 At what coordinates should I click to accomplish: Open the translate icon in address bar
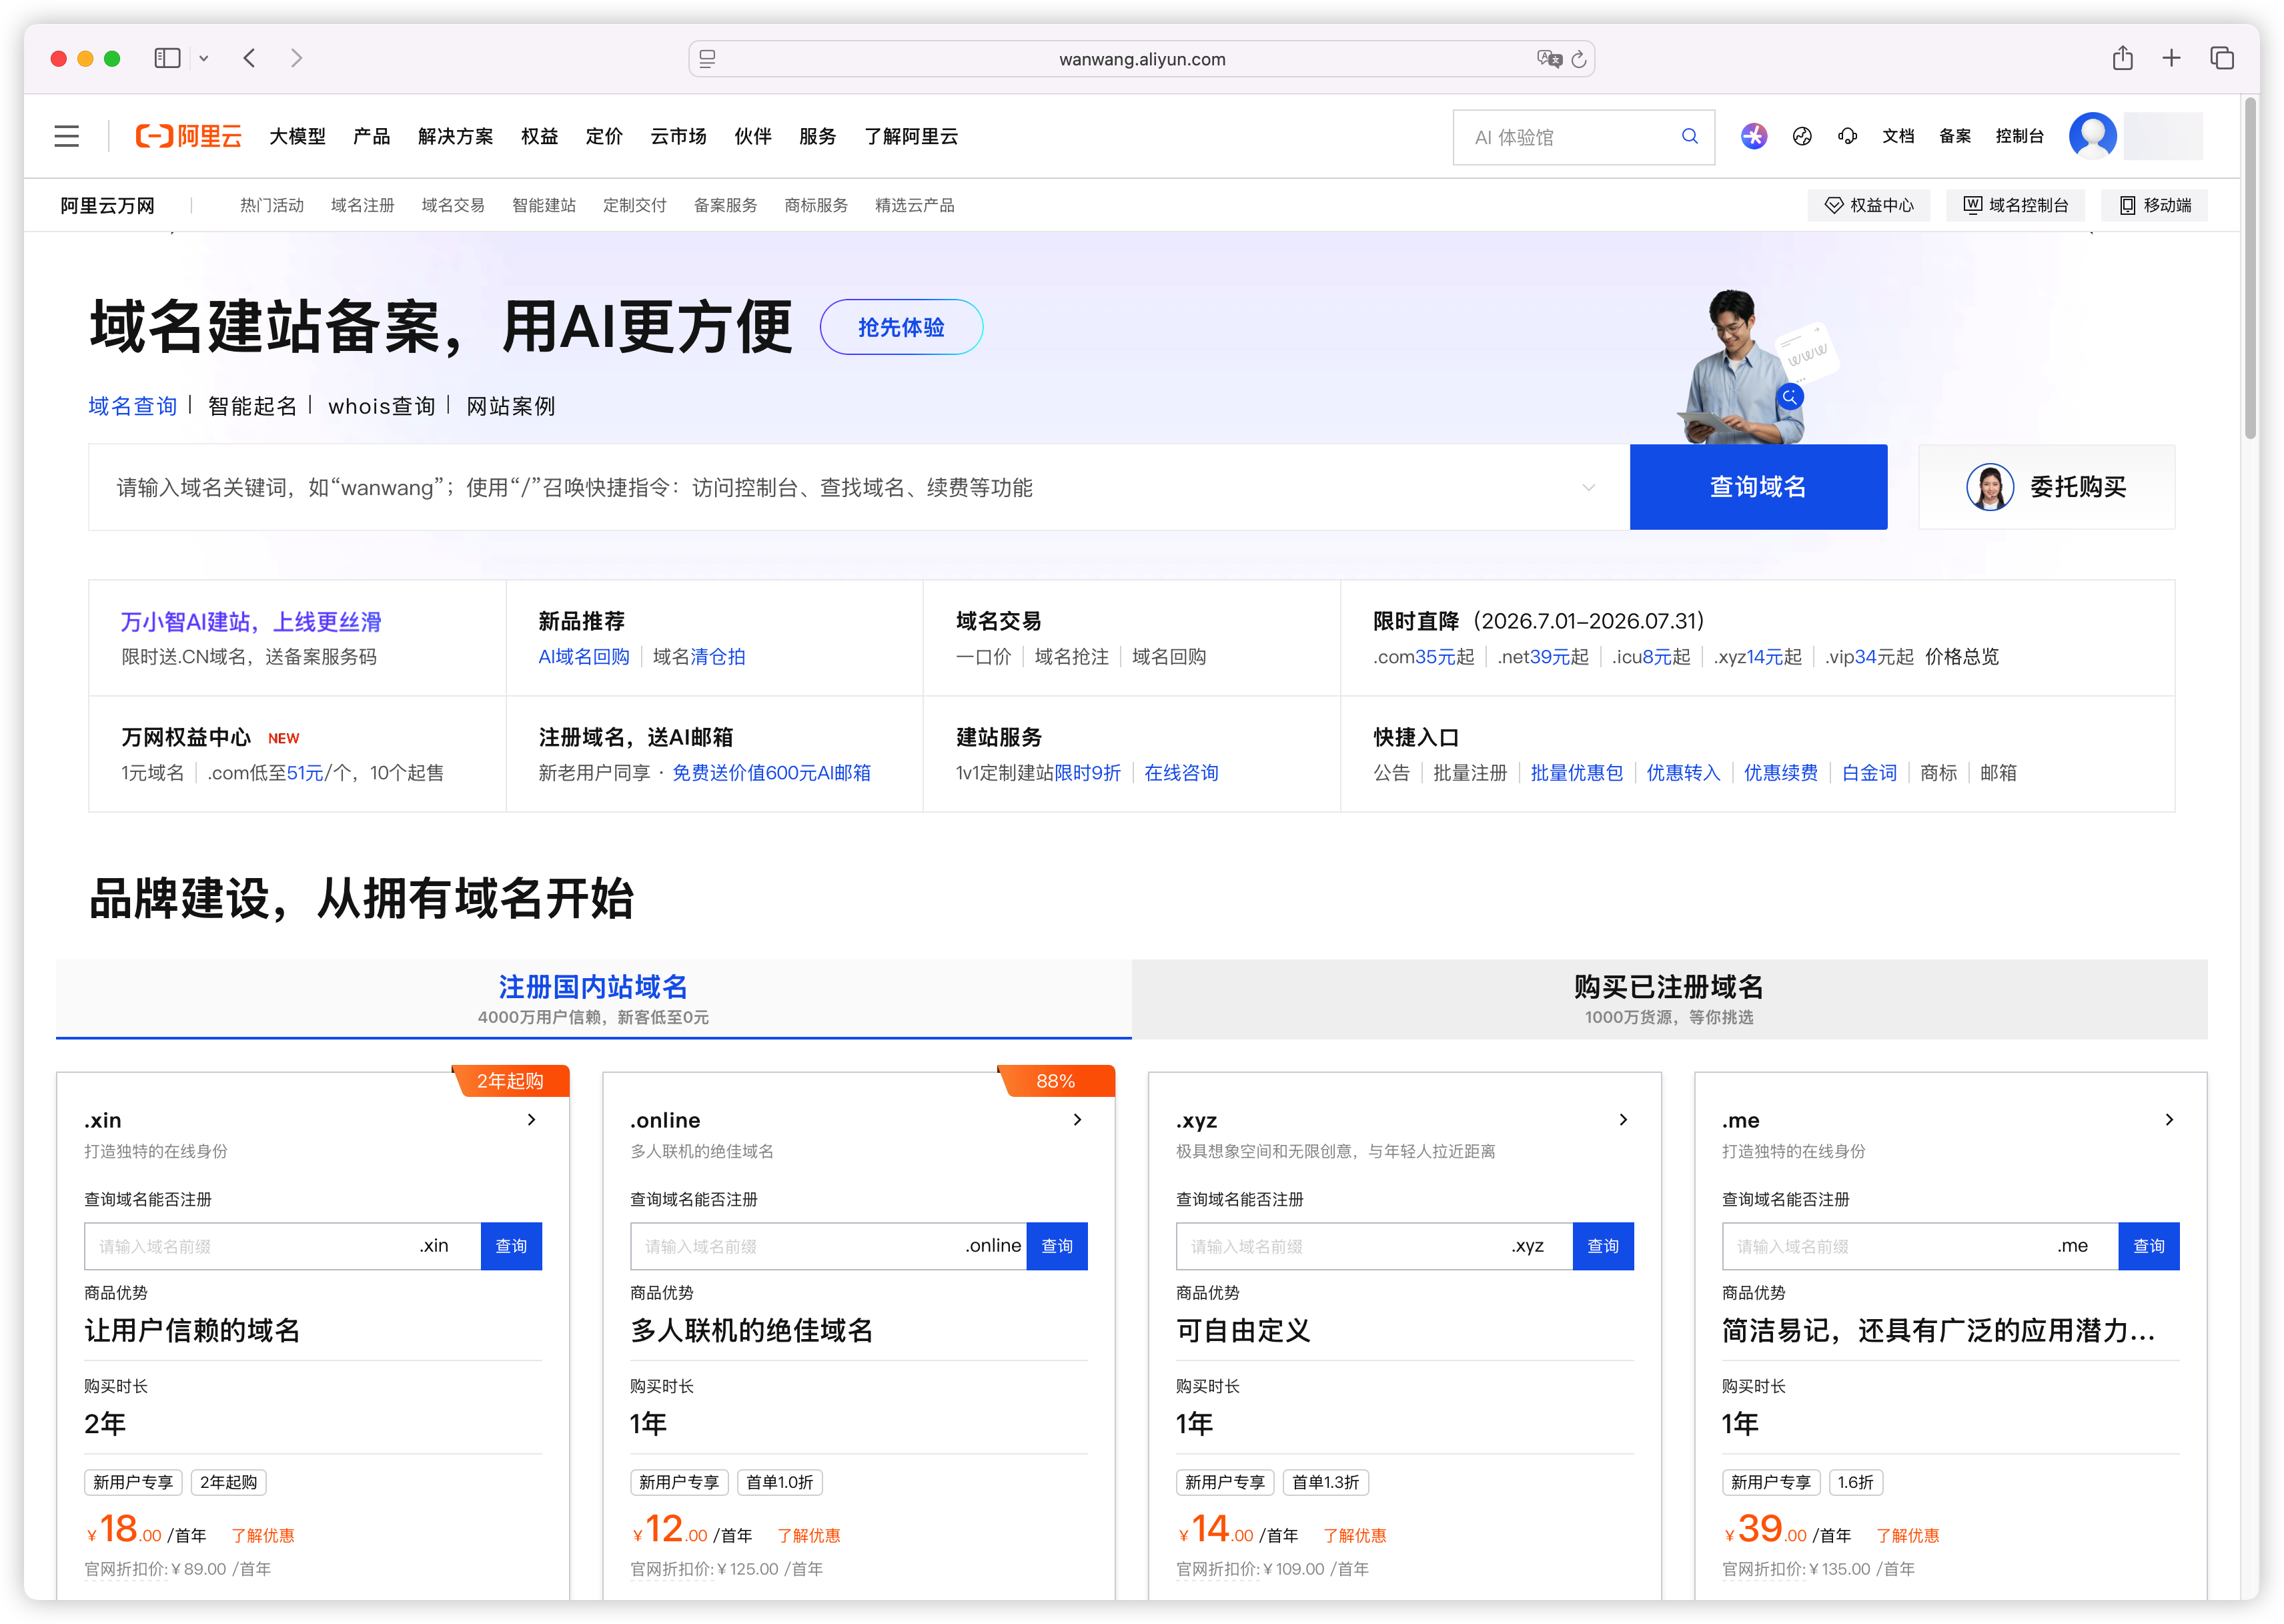1550,59
